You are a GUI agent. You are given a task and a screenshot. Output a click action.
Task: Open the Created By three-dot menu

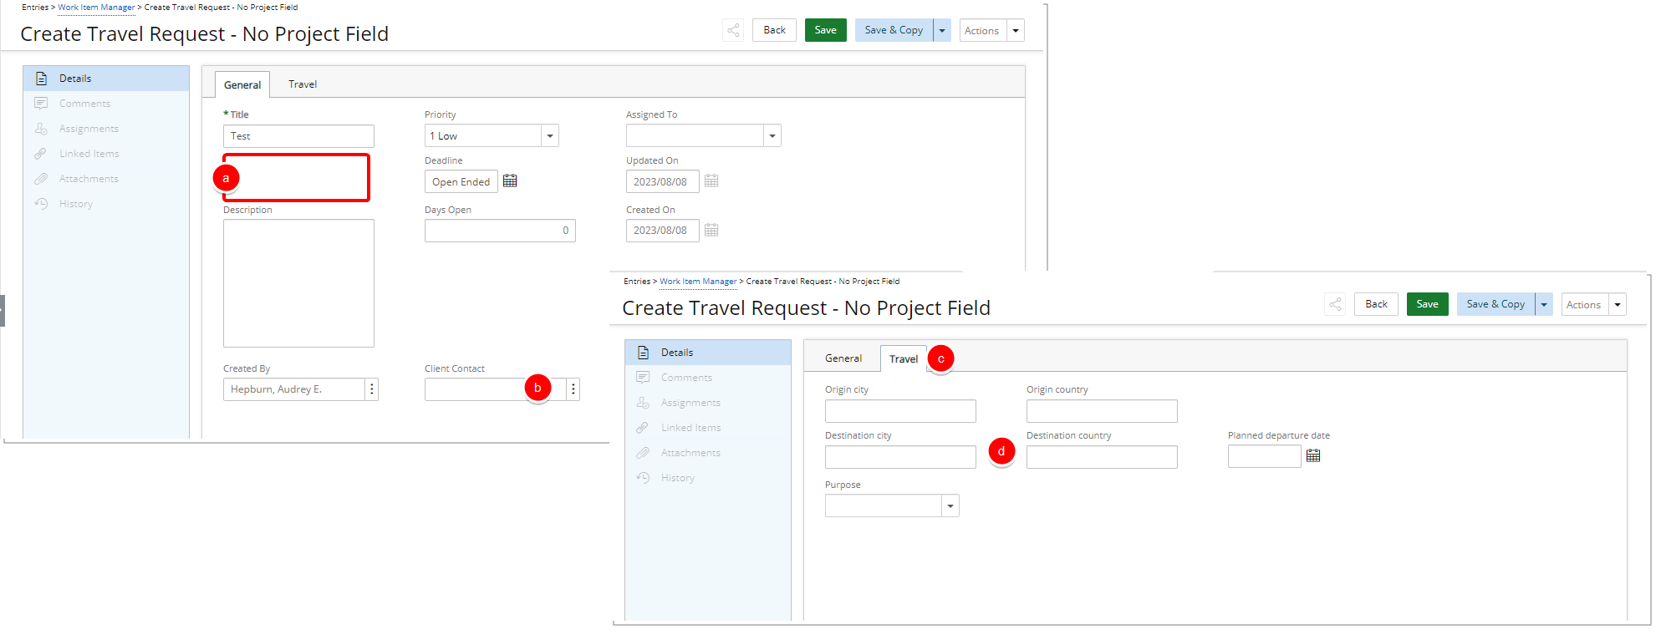[372, 389]
